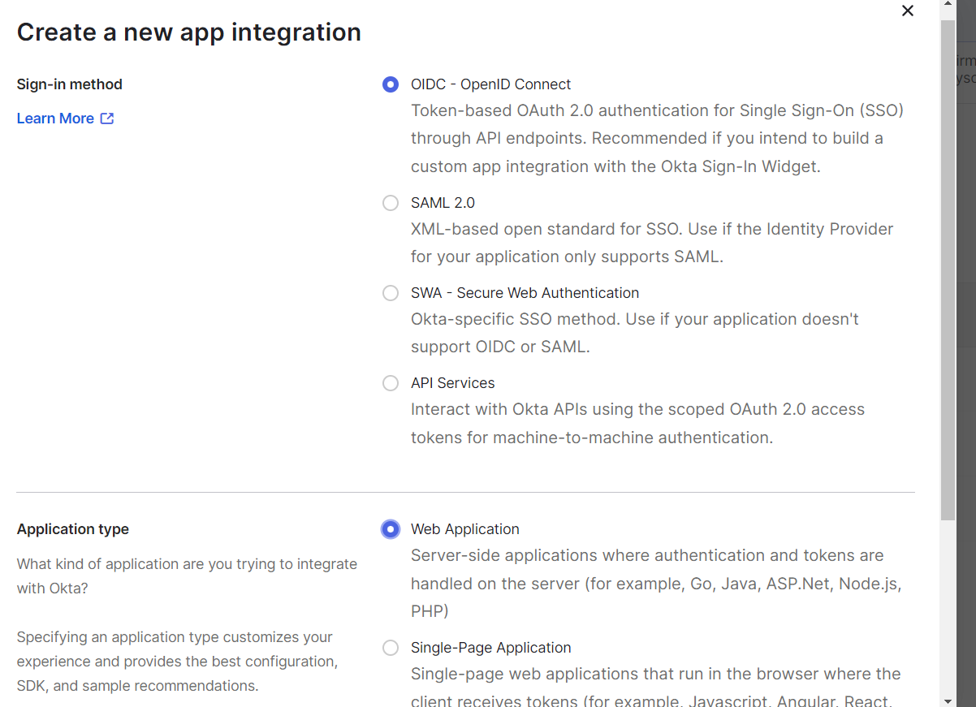Click the dialog vertical scrollbar thumb
This screenshot has height=707, width=976.
948,269
